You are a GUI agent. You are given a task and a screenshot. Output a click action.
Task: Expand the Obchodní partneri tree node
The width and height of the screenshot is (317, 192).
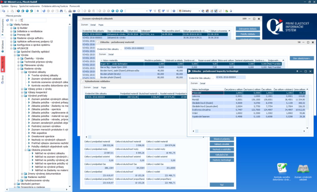click(x=15, y=184)
